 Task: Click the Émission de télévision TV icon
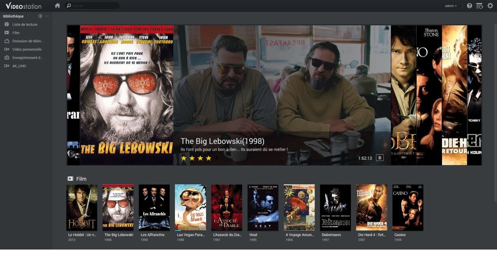(7, 41)
